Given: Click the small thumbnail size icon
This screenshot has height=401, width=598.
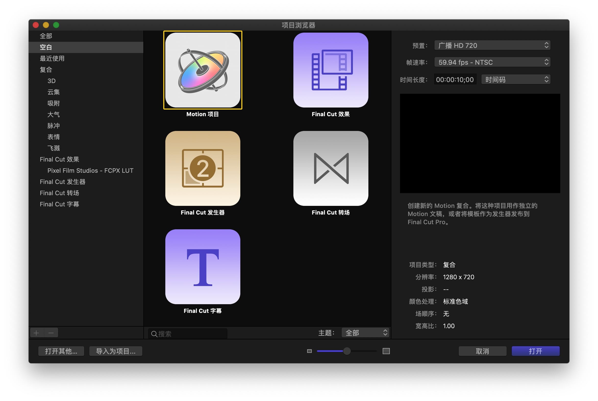Looking at the screenshot, I should point(309,351).
